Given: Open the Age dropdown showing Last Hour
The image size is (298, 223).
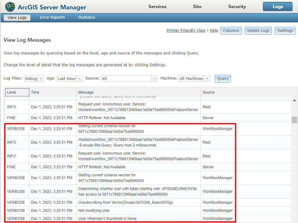Looking at the screenshot, I should [x=69, y=78].
